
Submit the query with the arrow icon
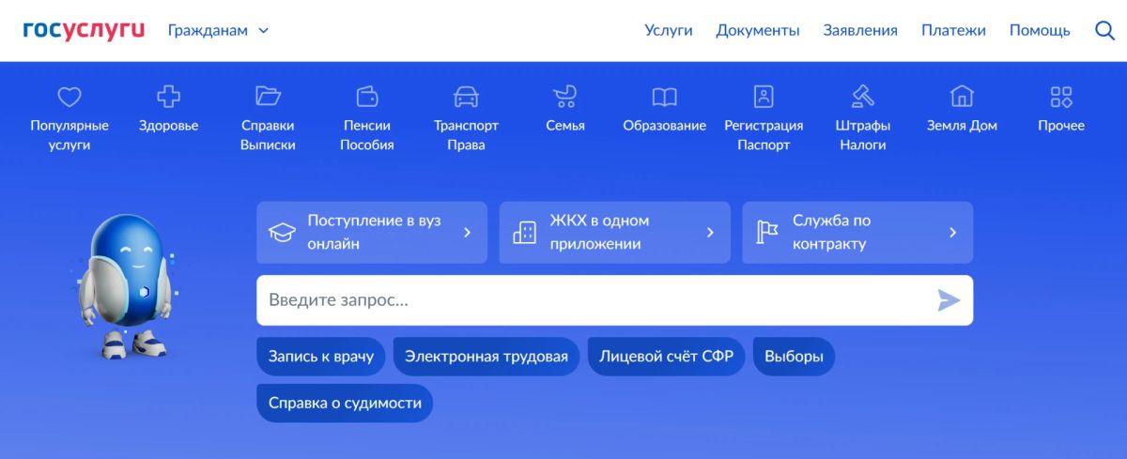click(949, 300)
